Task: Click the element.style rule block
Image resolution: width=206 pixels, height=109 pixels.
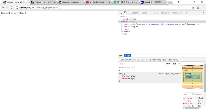Action: point(150,69)
